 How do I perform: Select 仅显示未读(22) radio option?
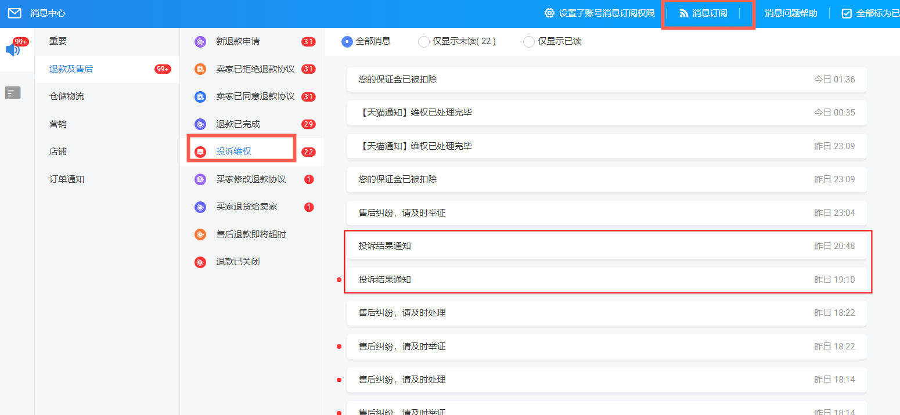424,42
